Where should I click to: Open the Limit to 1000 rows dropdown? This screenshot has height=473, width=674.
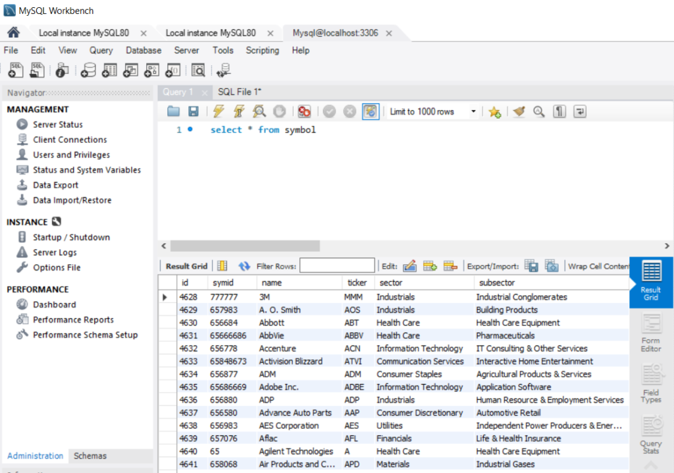(473, 112)
